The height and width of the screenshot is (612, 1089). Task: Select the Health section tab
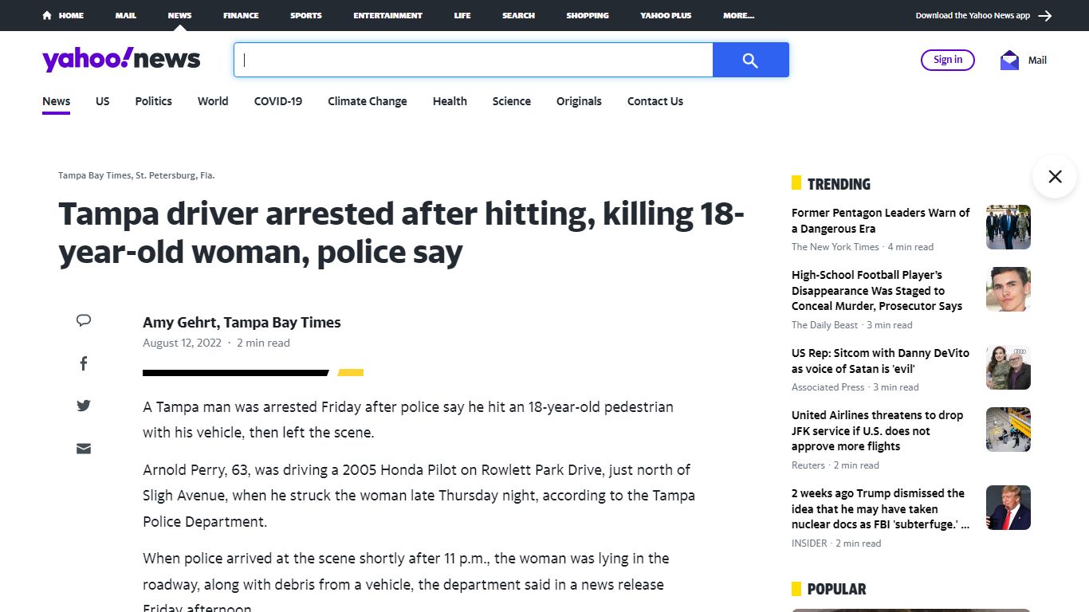coord(450,101)
